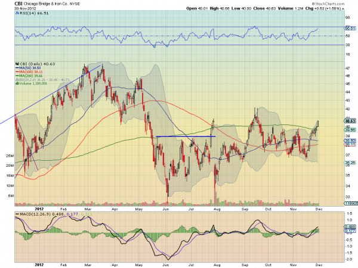Click the Mar label under the MACD panel
358x268 pixels.
click(x=88, y=265)
